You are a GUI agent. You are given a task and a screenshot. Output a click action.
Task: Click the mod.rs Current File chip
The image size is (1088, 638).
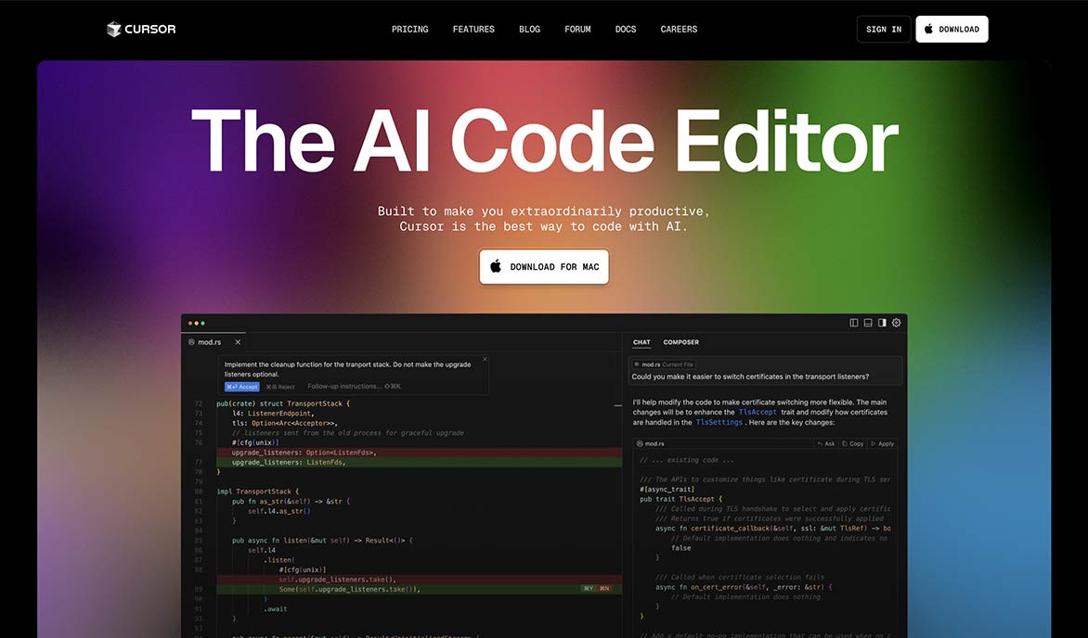tap(664, 364)
